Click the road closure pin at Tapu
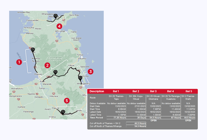This screenshot has width=207, height=140. tap(33, 50)
